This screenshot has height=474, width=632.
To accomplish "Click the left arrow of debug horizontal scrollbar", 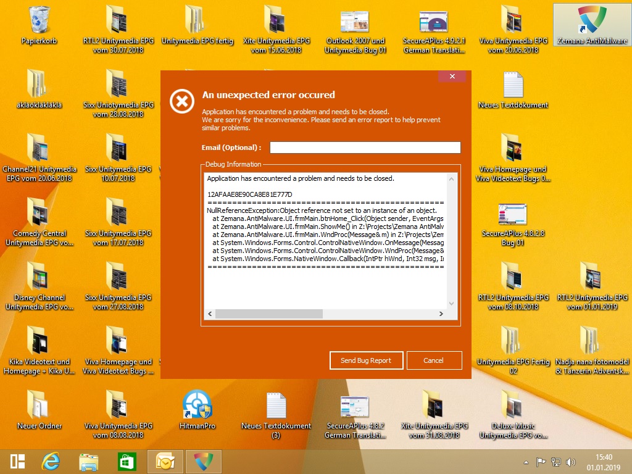I will (x=210, y=314).
